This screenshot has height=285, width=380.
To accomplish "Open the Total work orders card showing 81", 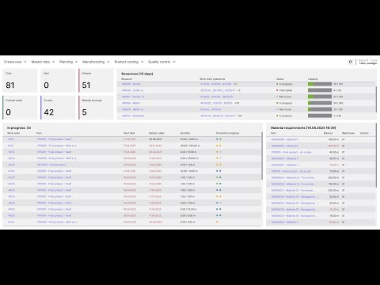I will [x=20, y=81].
